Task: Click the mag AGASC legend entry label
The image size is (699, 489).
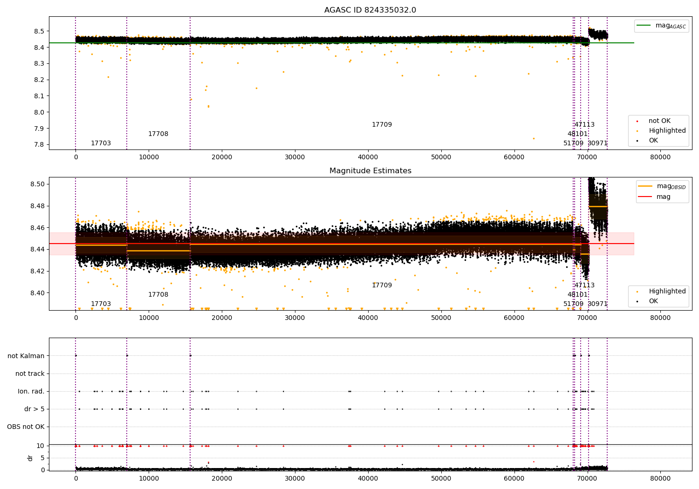Action: (671, 26)
